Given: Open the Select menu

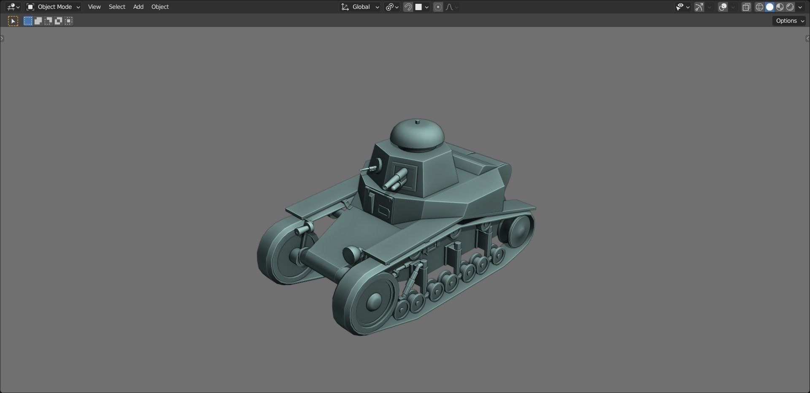Looking at the screenshot, I should tap(117, 7).
